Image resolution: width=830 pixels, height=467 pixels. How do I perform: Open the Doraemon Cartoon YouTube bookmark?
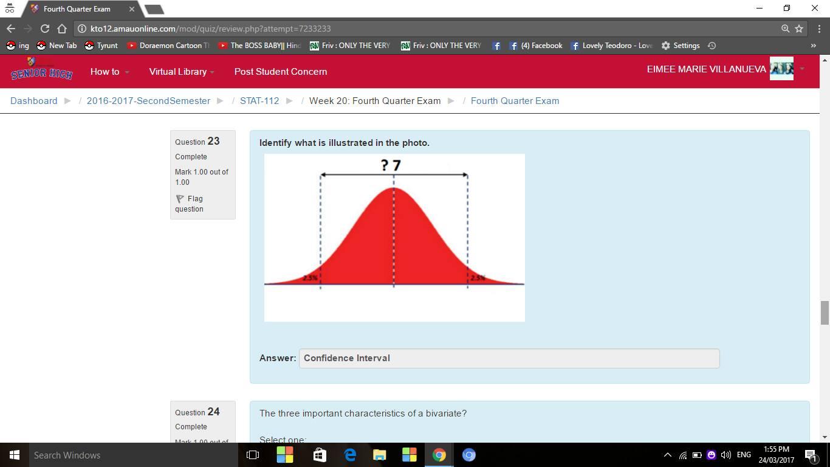[168, 46]
